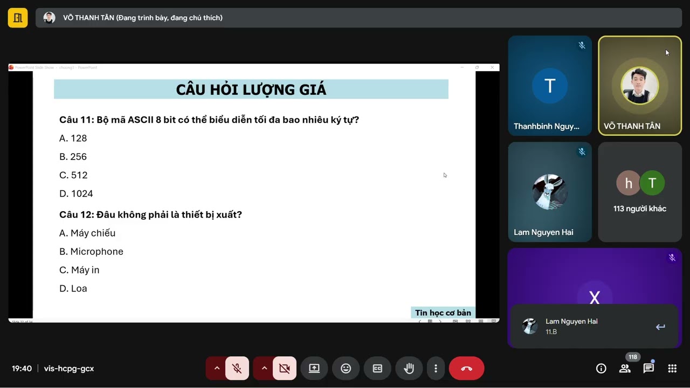
Task: Toggle closed captions
Action: (x=377, y=369)
